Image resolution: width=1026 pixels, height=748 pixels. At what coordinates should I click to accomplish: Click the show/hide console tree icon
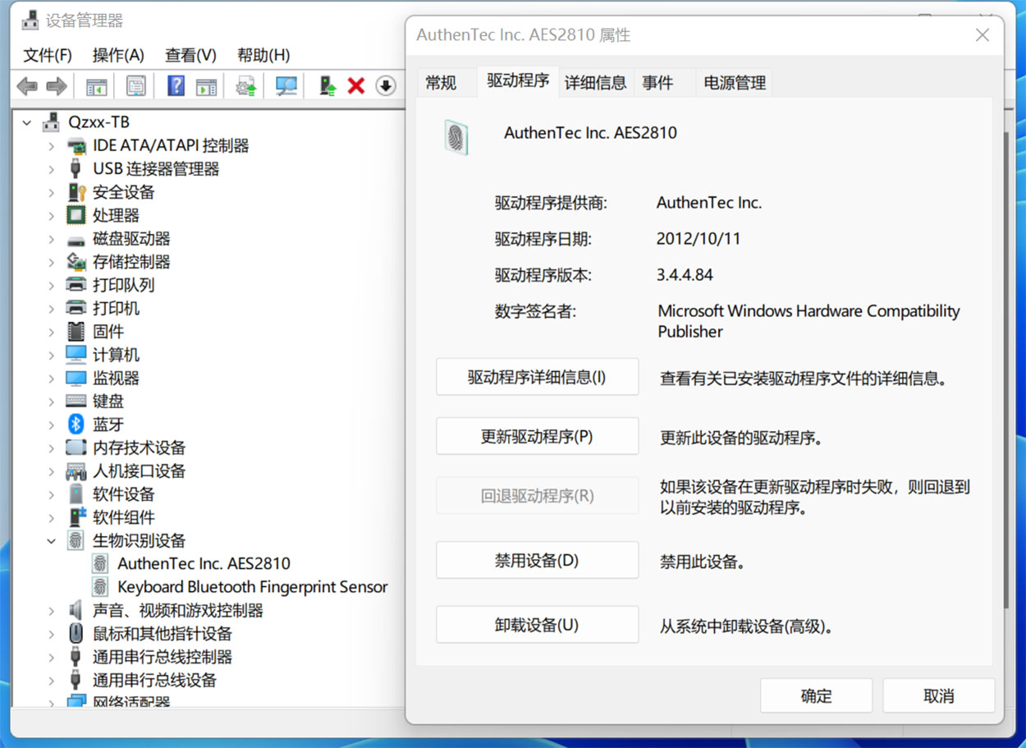(98, 85)
